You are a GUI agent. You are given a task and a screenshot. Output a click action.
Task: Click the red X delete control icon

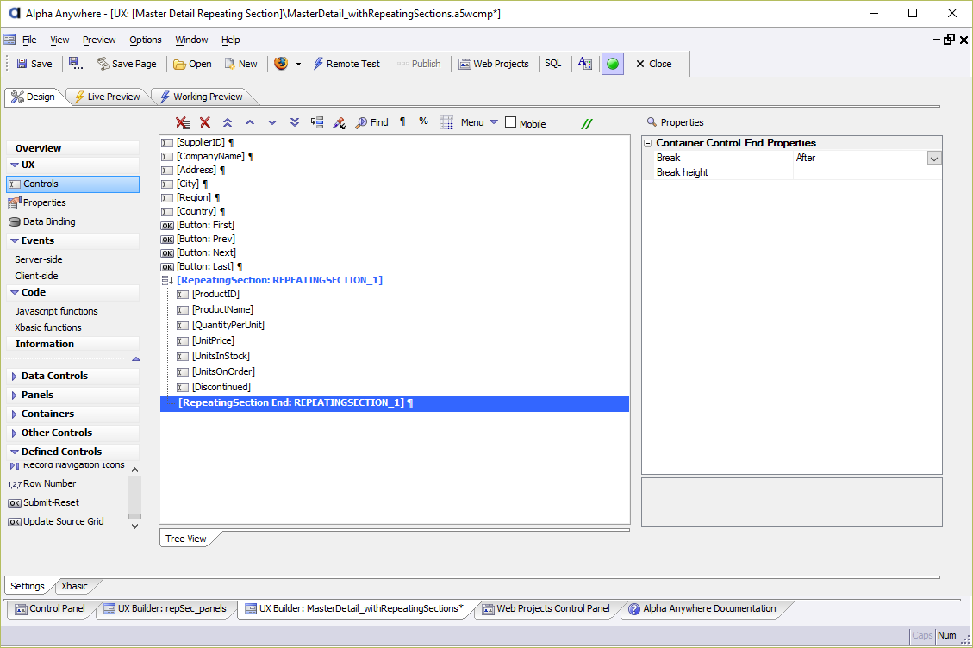click(205, 123)
